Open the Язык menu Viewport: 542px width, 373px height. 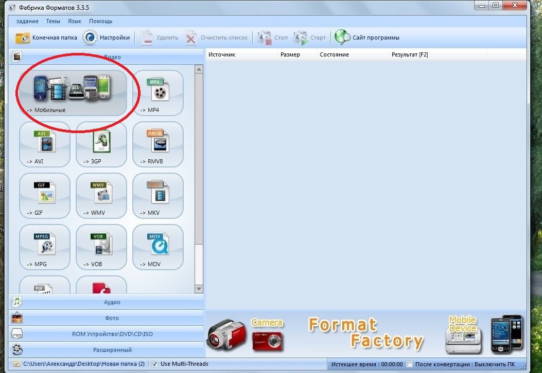click(x=74, y=21)
